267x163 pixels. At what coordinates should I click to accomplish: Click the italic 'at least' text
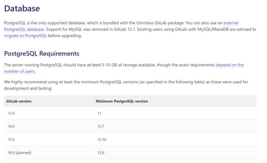point(94,65)
